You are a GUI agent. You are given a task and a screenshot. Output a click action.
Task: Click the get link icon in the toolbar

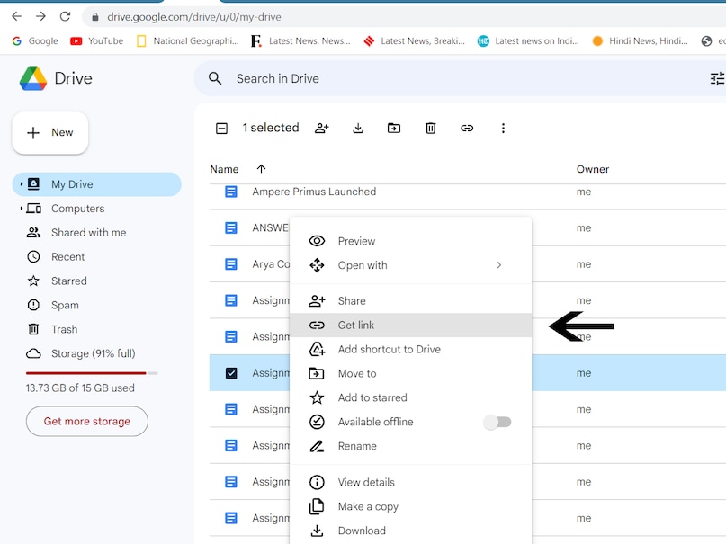tap(467, 129)
